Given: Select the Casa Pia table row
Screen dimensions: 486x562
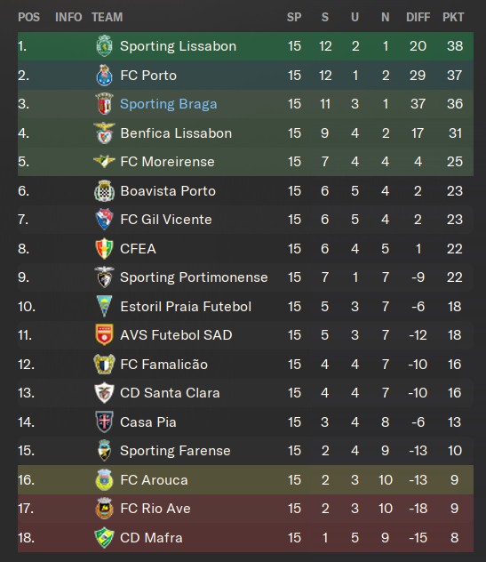Looking at the screenshot, I should coord(246,421).
